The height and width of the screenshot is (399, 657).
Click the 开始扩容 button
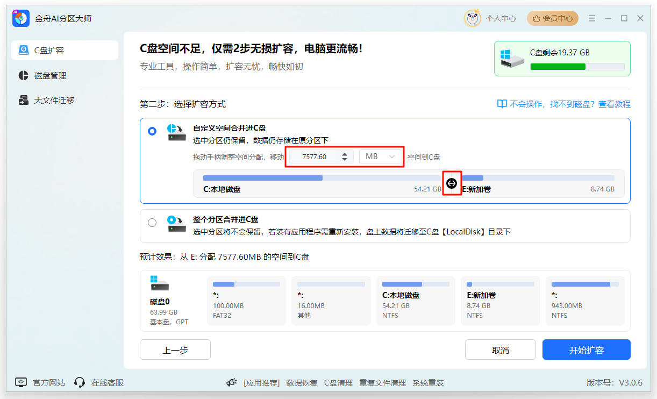tap(586, 350)
